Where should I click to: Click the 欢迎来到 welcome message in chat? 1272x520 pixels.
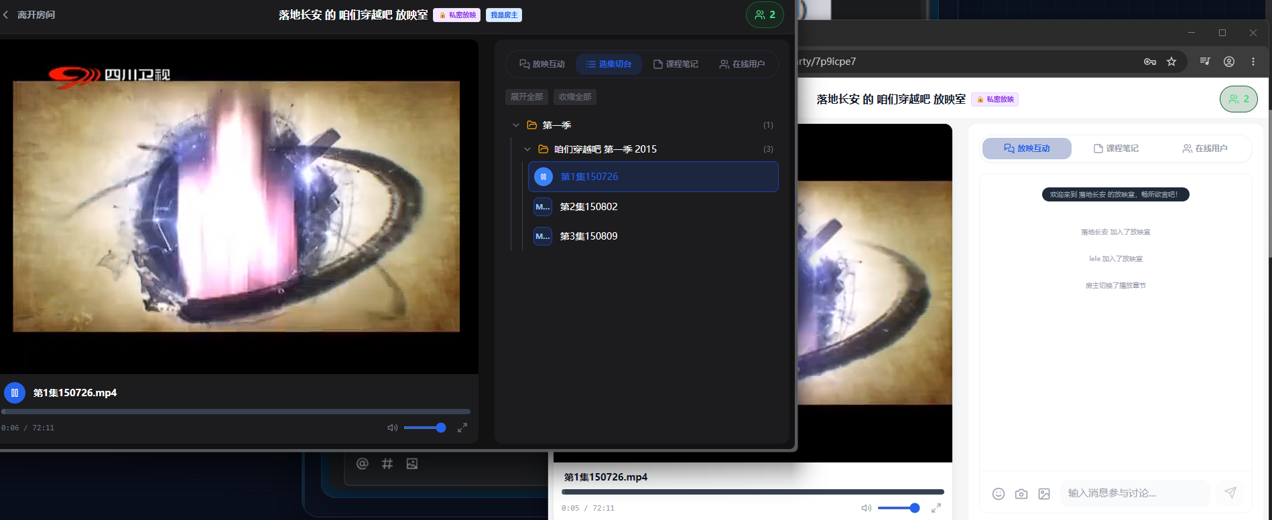tap(1116, 195)
